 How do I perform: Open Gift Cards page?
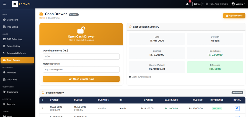click(17, 79)
